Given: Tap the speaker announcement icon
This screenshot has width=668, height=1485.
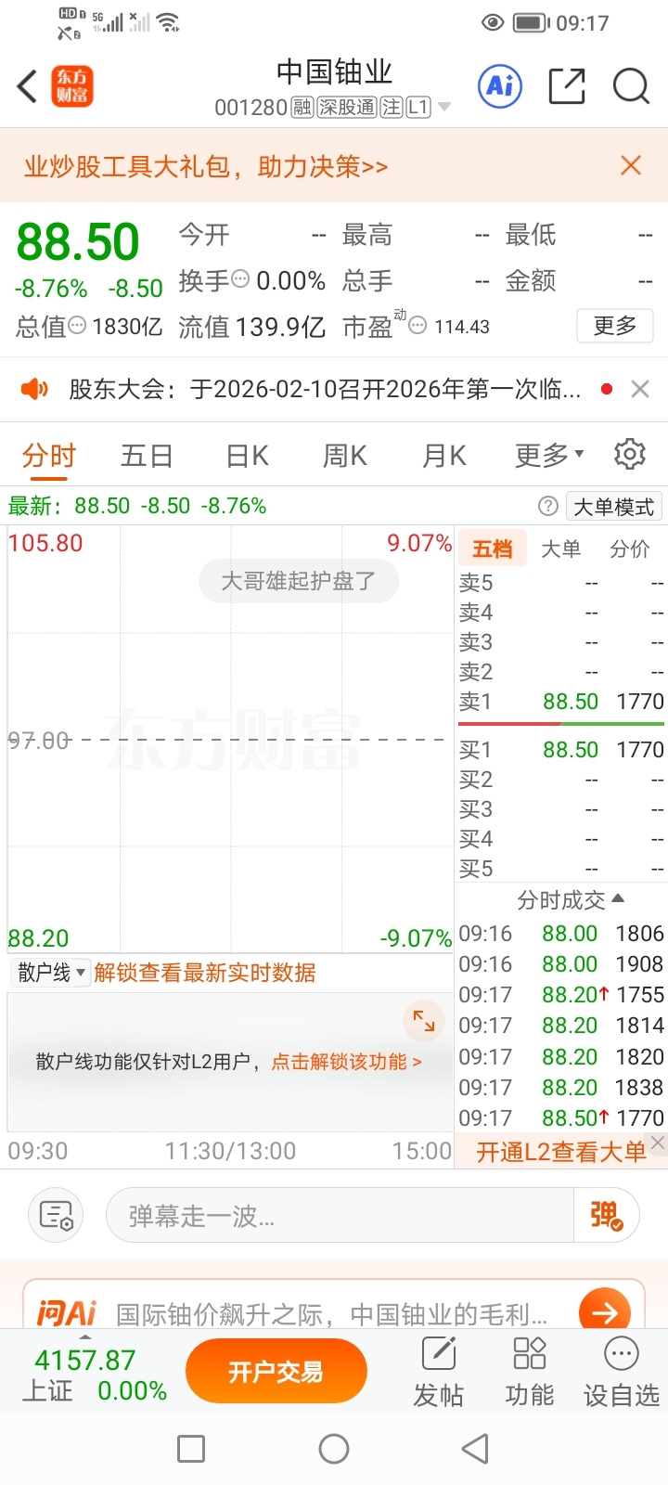Looking at the screenshot, I should pyautogui.click(x=34, y=389).
